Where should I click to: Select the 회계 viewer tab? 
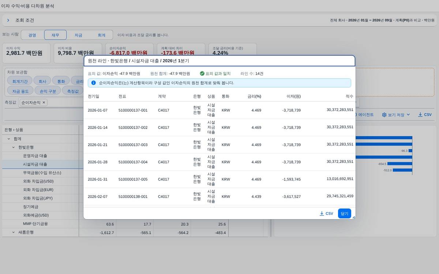pyautogui.click(x=101, y=35)
